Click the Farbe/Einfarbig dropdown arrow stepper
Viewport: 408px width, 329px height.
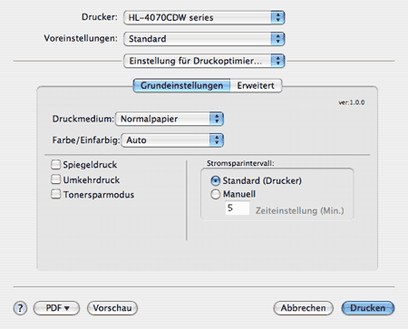217,140
